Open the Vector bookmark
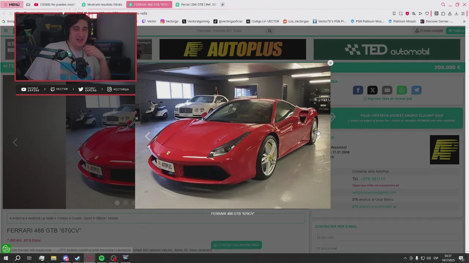This screenshot has width=469, height=263. tap(149, 21)
